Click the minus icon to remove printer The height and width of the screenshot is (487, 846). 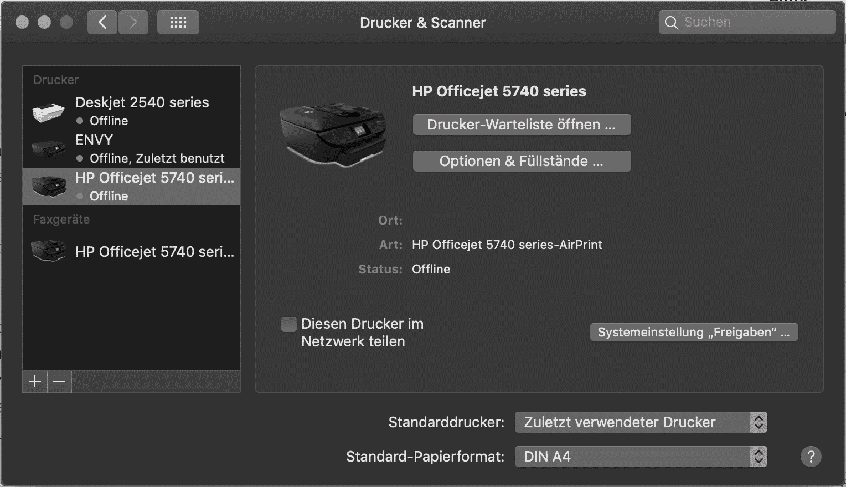[59, 381]
